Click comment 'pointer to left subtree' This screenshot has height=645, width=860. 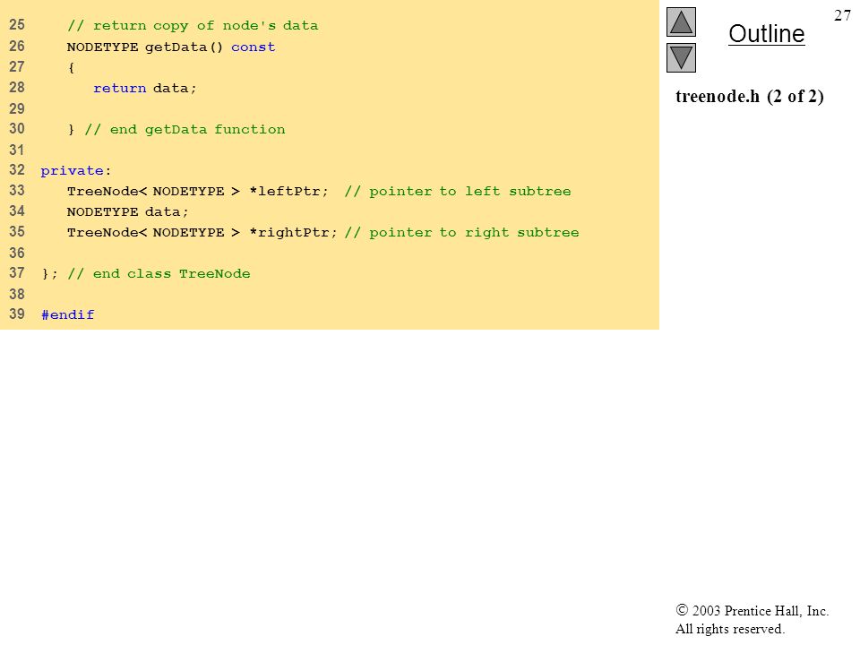tap(458, 191)
